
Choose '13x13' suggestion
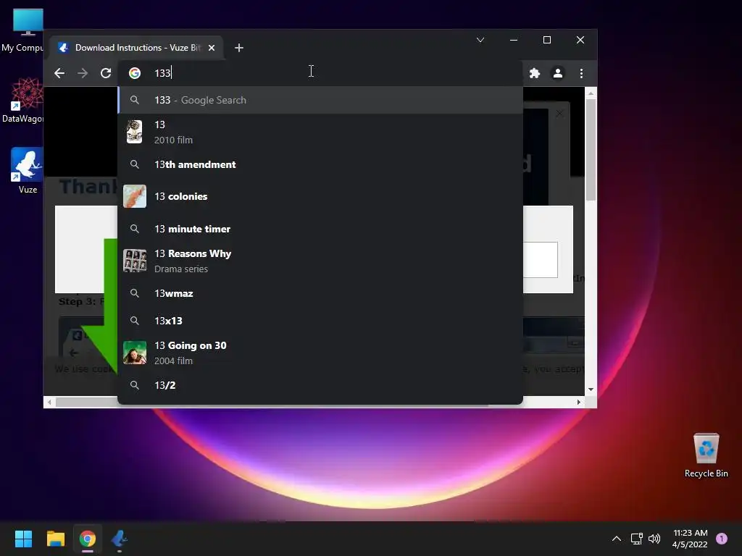[x=320, y=321]
